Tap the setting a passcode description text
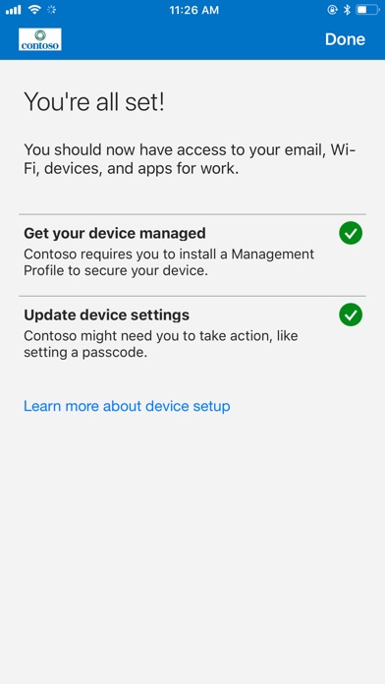Screen dimensions: 385x684 pyautogui.click(x=161, y=344)
